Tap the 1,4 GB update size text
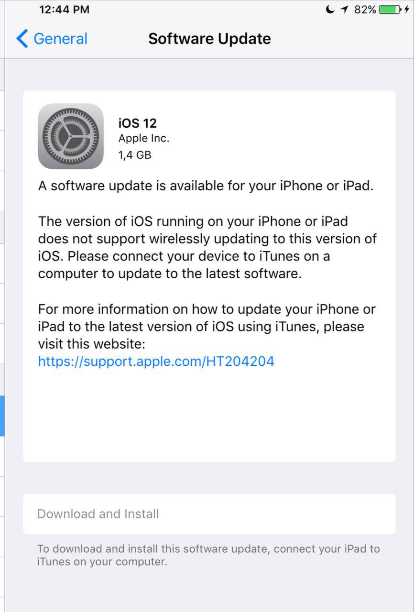Image resolution: width=414 pixels, height=612 pixels. click(135, 154)
